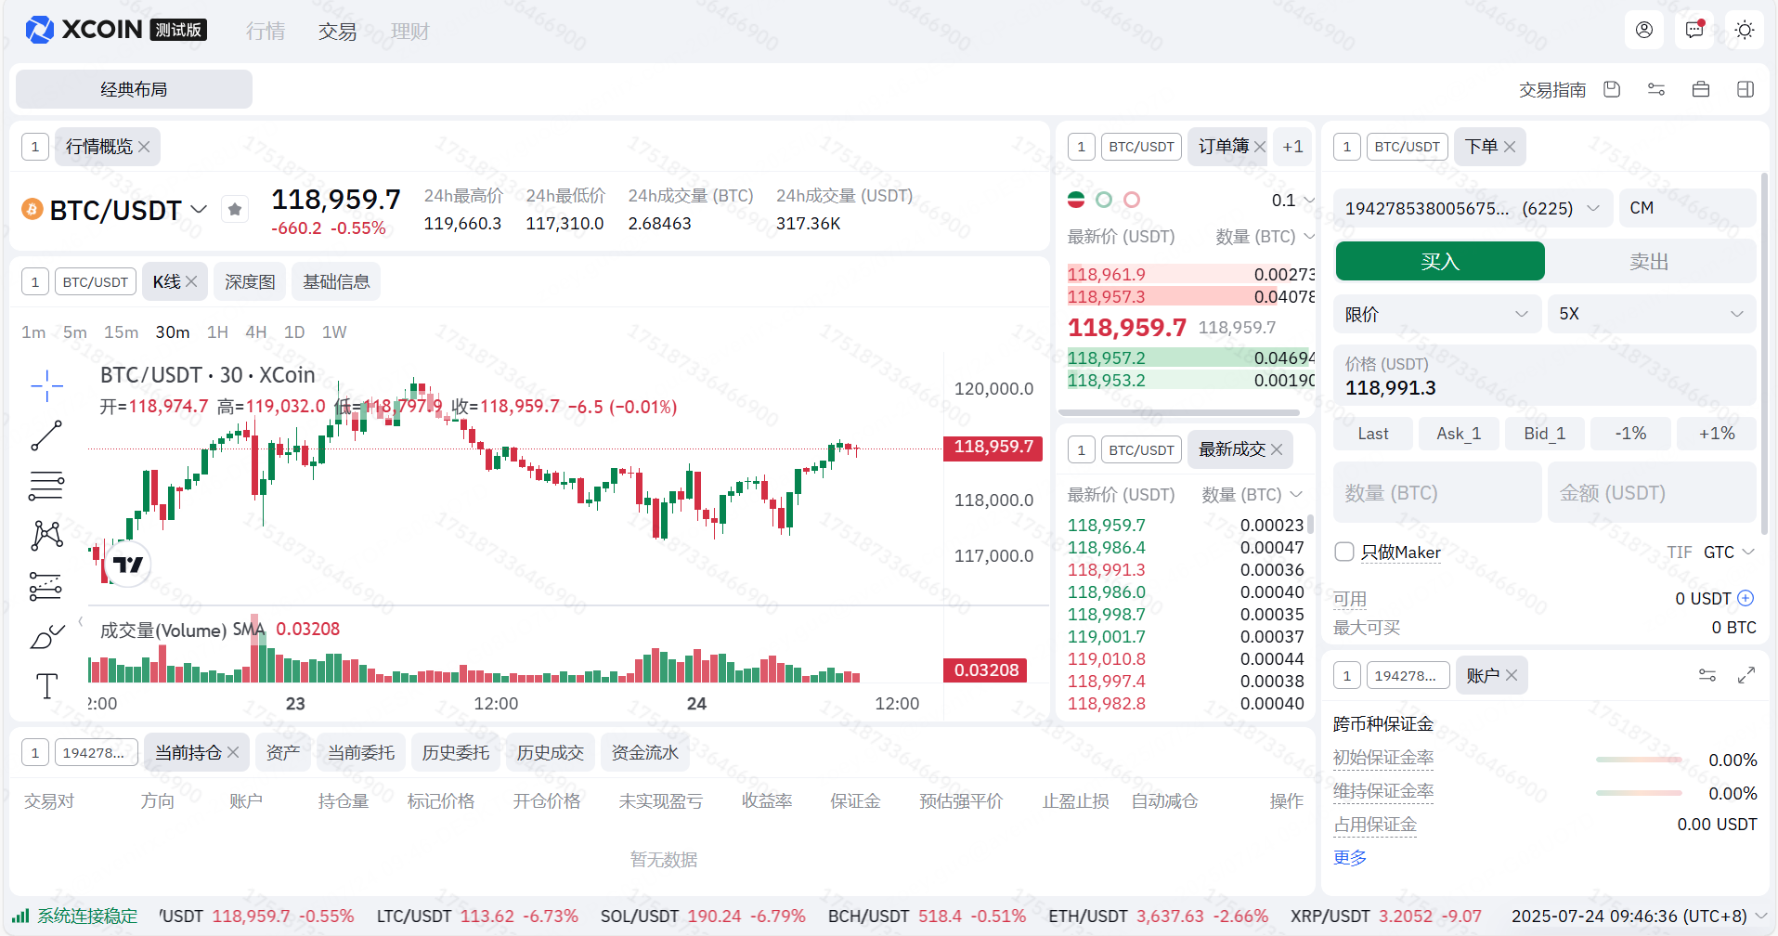The image size is (1778, 936).
Task: Open the 限价 order type dropdown
Action: pyautogui.click(x=1436, y=314)
